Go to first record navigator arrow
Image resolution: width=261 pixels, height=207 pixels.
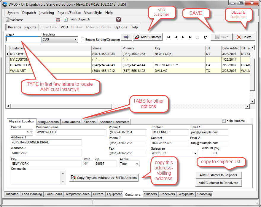168,37
